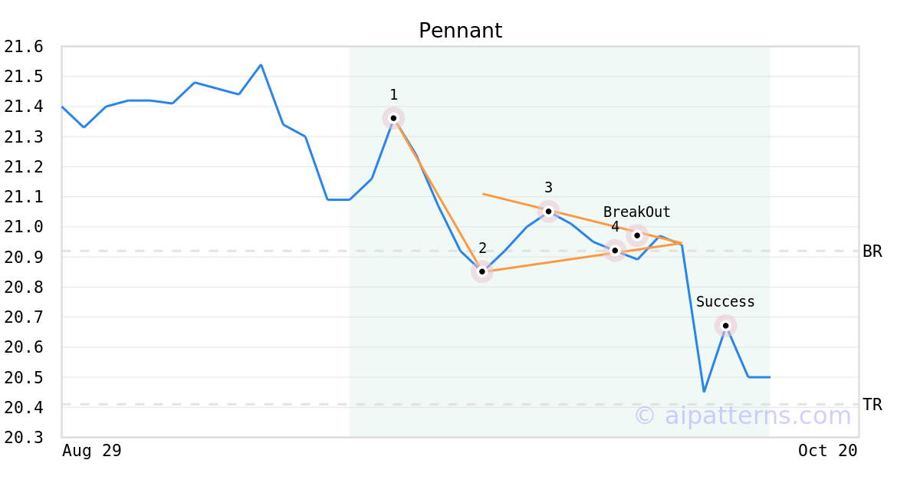Click the Aug 29 start date label

[x=91, y=451]
